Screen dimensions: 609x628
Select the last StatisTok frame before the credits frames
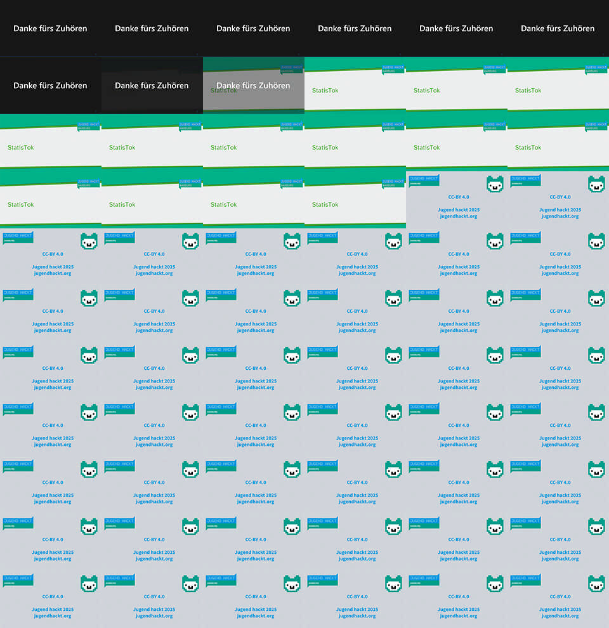pos(355,200)
